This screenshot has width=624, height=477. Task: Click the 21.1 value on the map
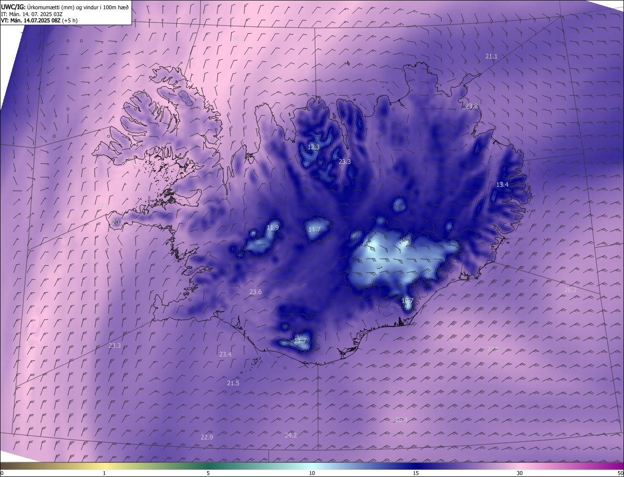(491, 57)
